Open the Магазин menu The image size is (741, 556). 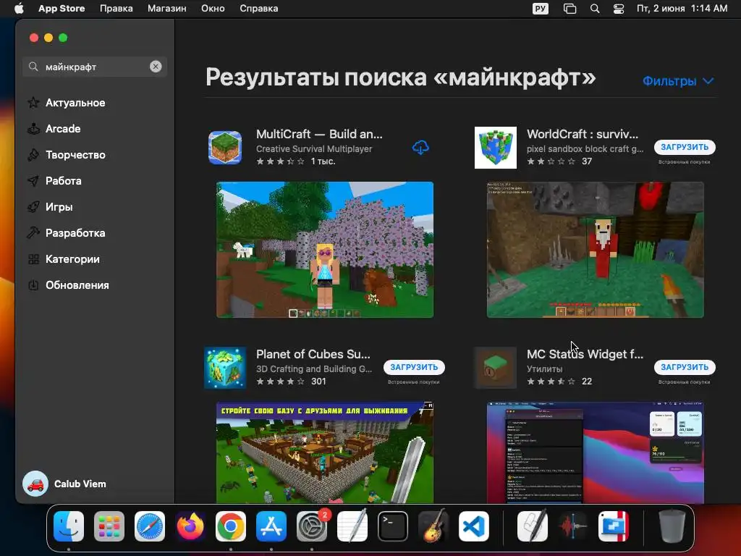[167, 9]
